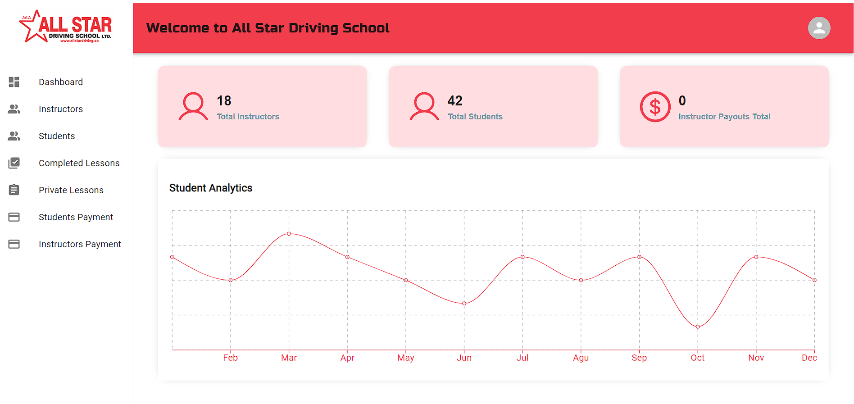Click the dollar sign payout icon
The width and height of the screenshot is (854, 404).
click(x=655, y=107)
